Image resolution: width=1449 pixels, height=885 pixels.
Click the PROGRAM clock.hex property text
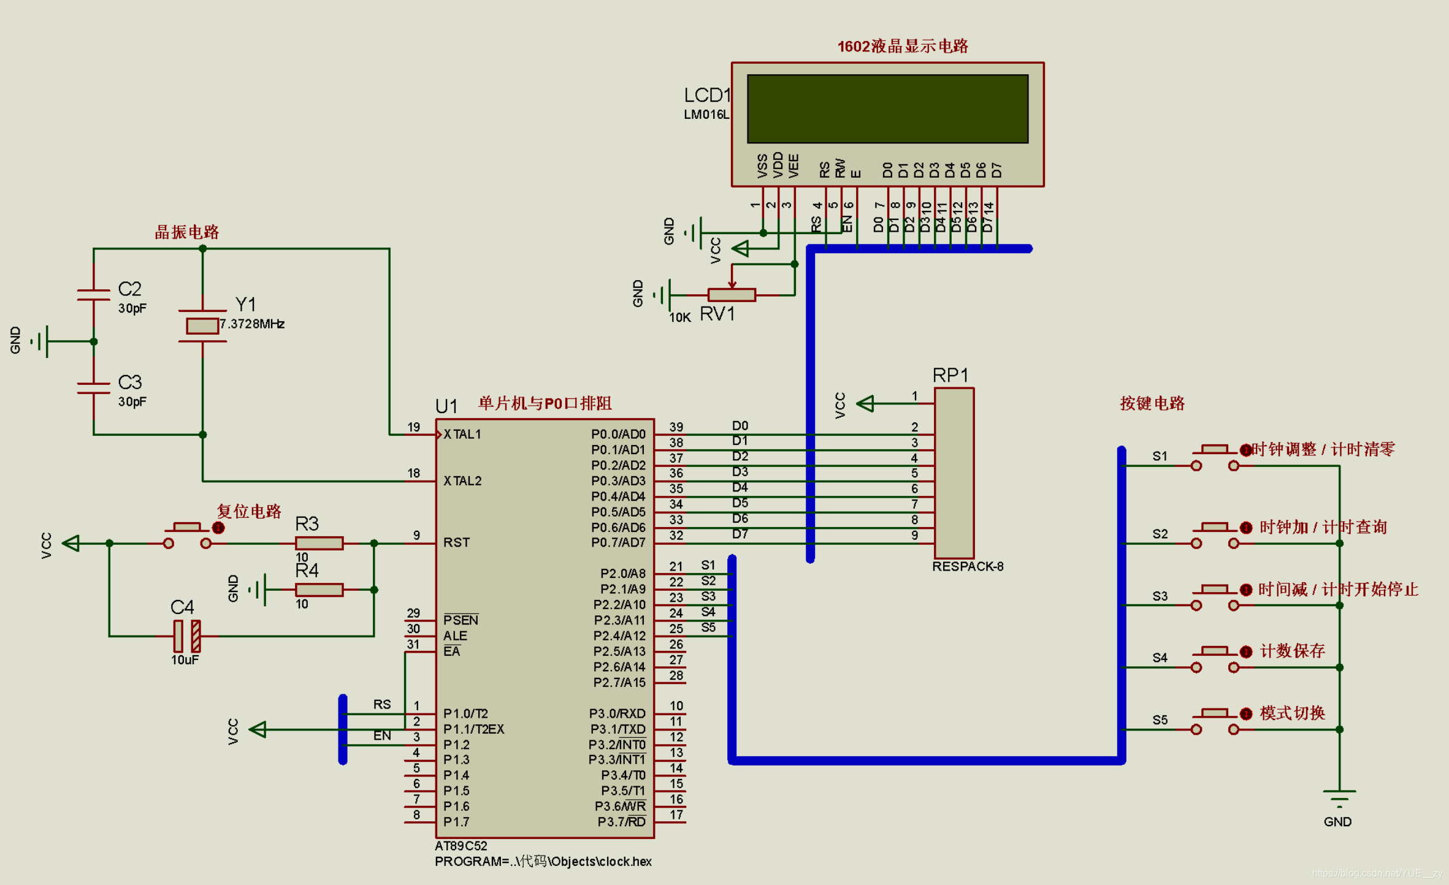543,861
